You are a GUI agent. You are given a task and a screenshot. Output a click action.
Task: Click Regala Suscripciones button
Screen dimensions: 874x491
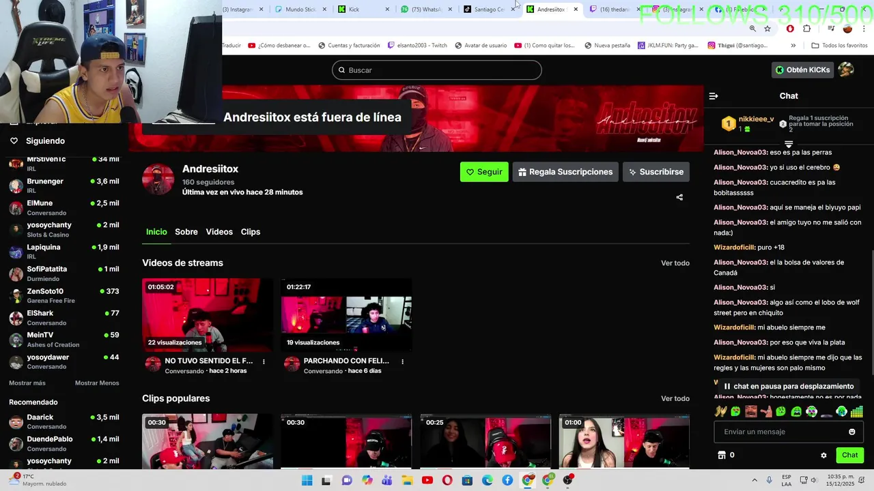(x=565, y=172)
